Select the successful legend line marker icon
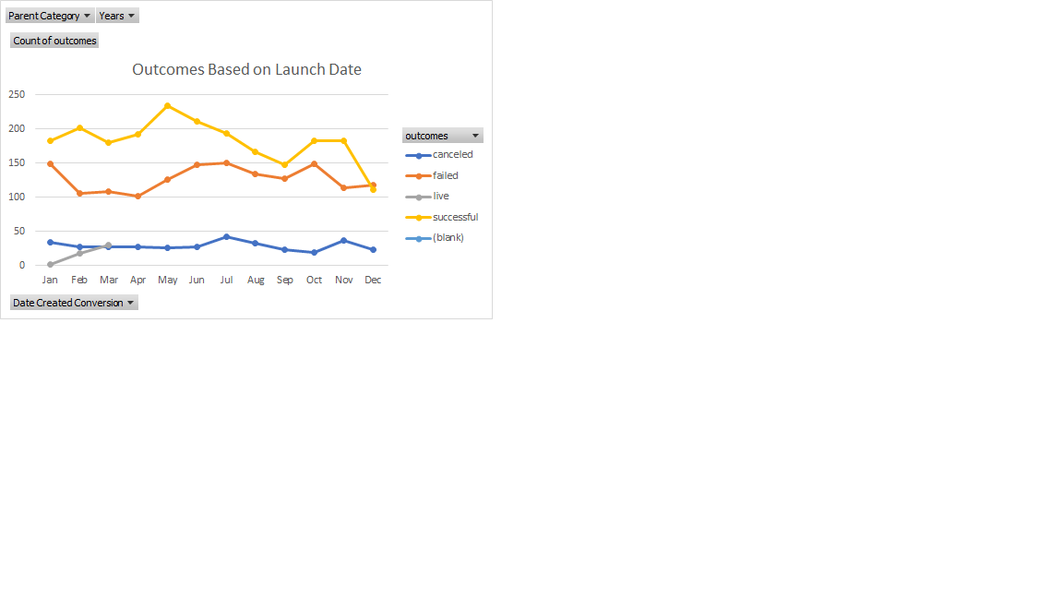 (417, 217)
